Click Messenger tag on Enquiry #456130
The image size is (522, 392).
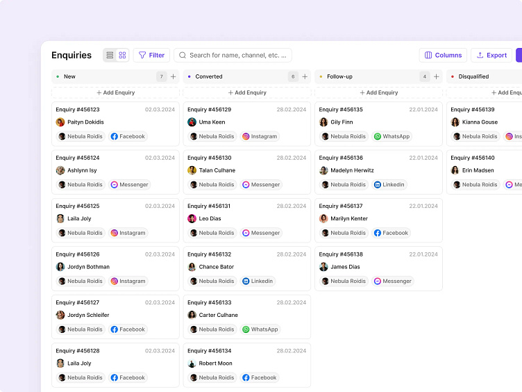(261, 185)
